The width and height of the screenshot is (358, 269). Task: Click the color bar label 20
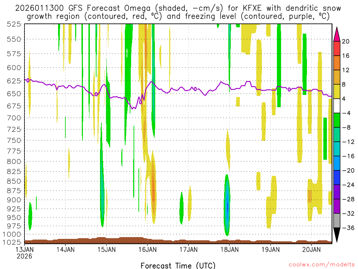pos(346,41)
